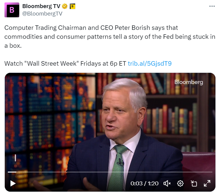This screenshot has width=219, height=194.
Task: Play the Bloomberg video
Action: point(13,183)
